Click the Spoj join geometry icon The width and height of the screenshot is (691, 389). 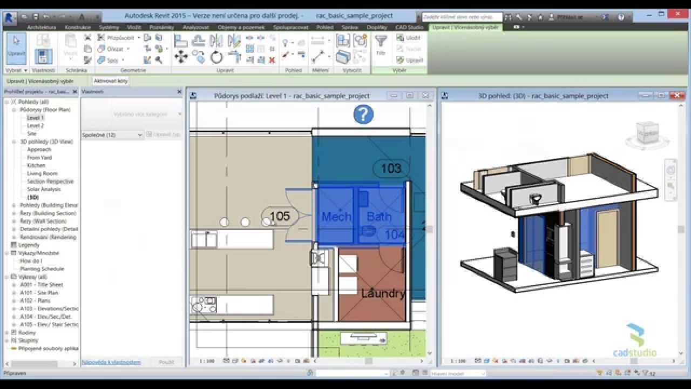[x=101, y=60]
